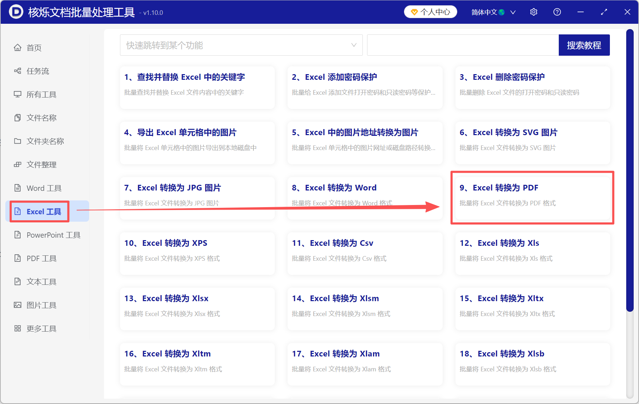
Task: Select the 文件夹名称 sidebar item
Action: [x=45, y=141]
